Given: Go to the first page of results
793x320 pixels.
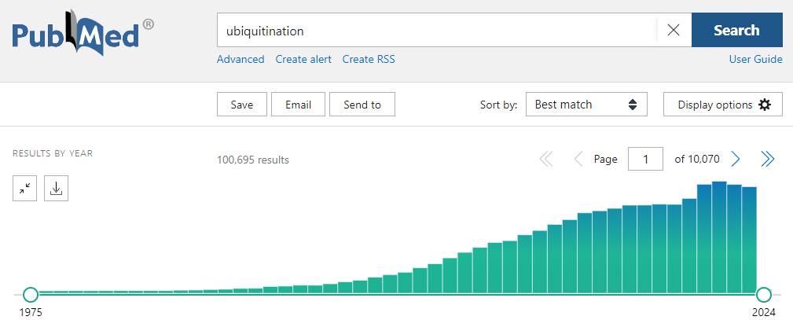Looking at the screenshot, I should point(546,160).
